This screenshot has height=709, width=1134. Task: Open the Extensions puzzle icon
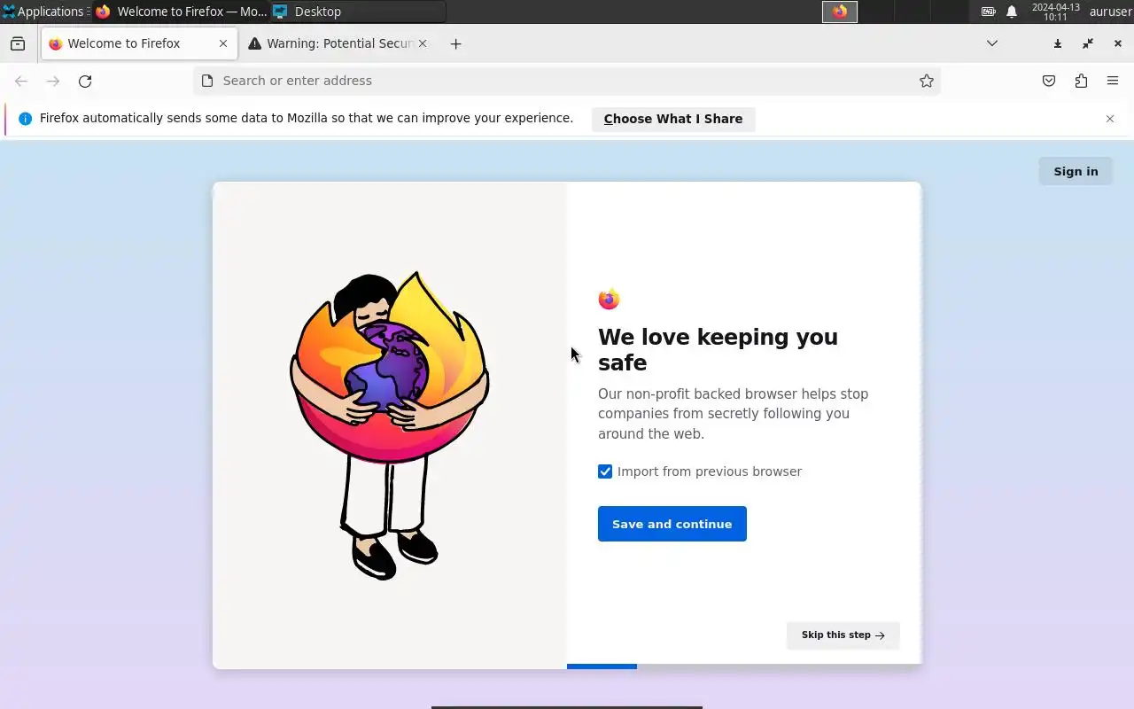(1081, 81)
